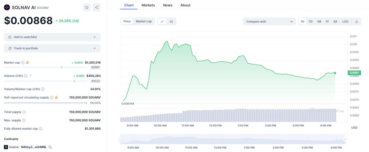The height and width of the screenshot is (152, 369).
Task: Toggle LOG scale on chart
Action: [345, 21]
